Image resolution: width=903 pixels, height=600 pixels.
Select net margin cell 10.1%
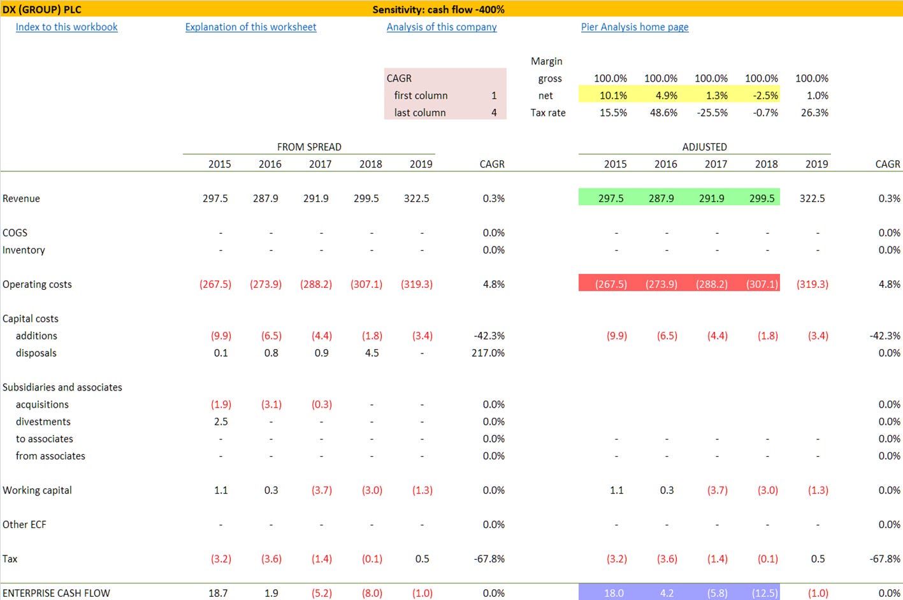(x=613, y=96)
